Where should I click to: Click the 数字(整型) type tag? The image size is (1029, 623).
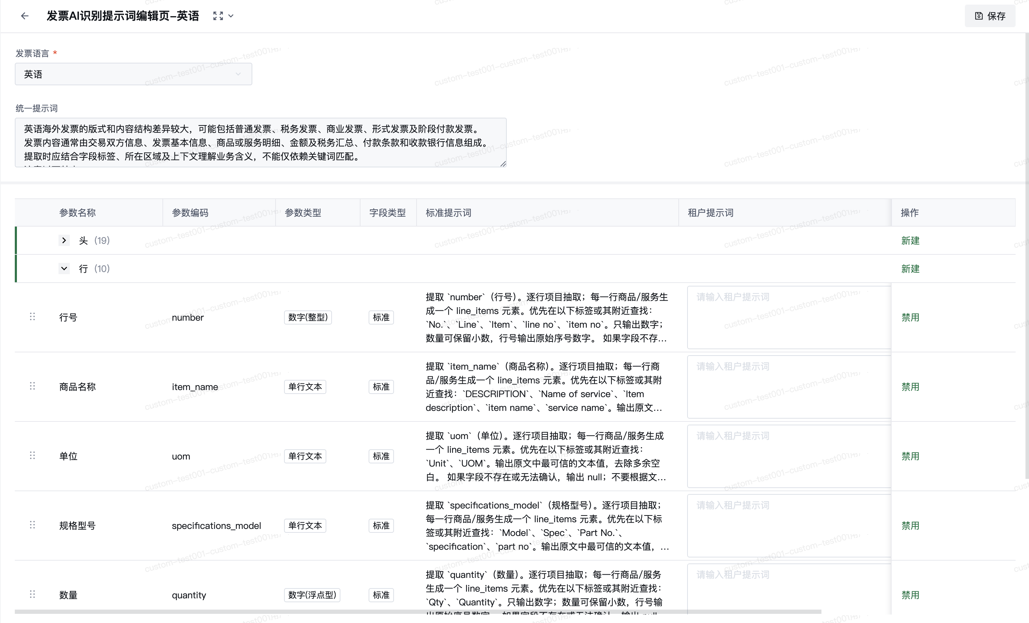tap(308, 317)
